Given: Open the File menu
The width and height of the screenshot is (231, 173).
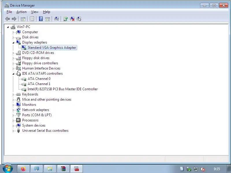Looking at the screenshot, I should tap(9, 12).
